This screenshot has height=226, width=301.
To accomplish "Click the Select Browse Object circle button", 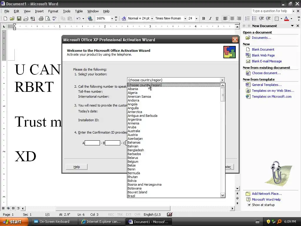I will pyautogui.click(x=237, y=198).
